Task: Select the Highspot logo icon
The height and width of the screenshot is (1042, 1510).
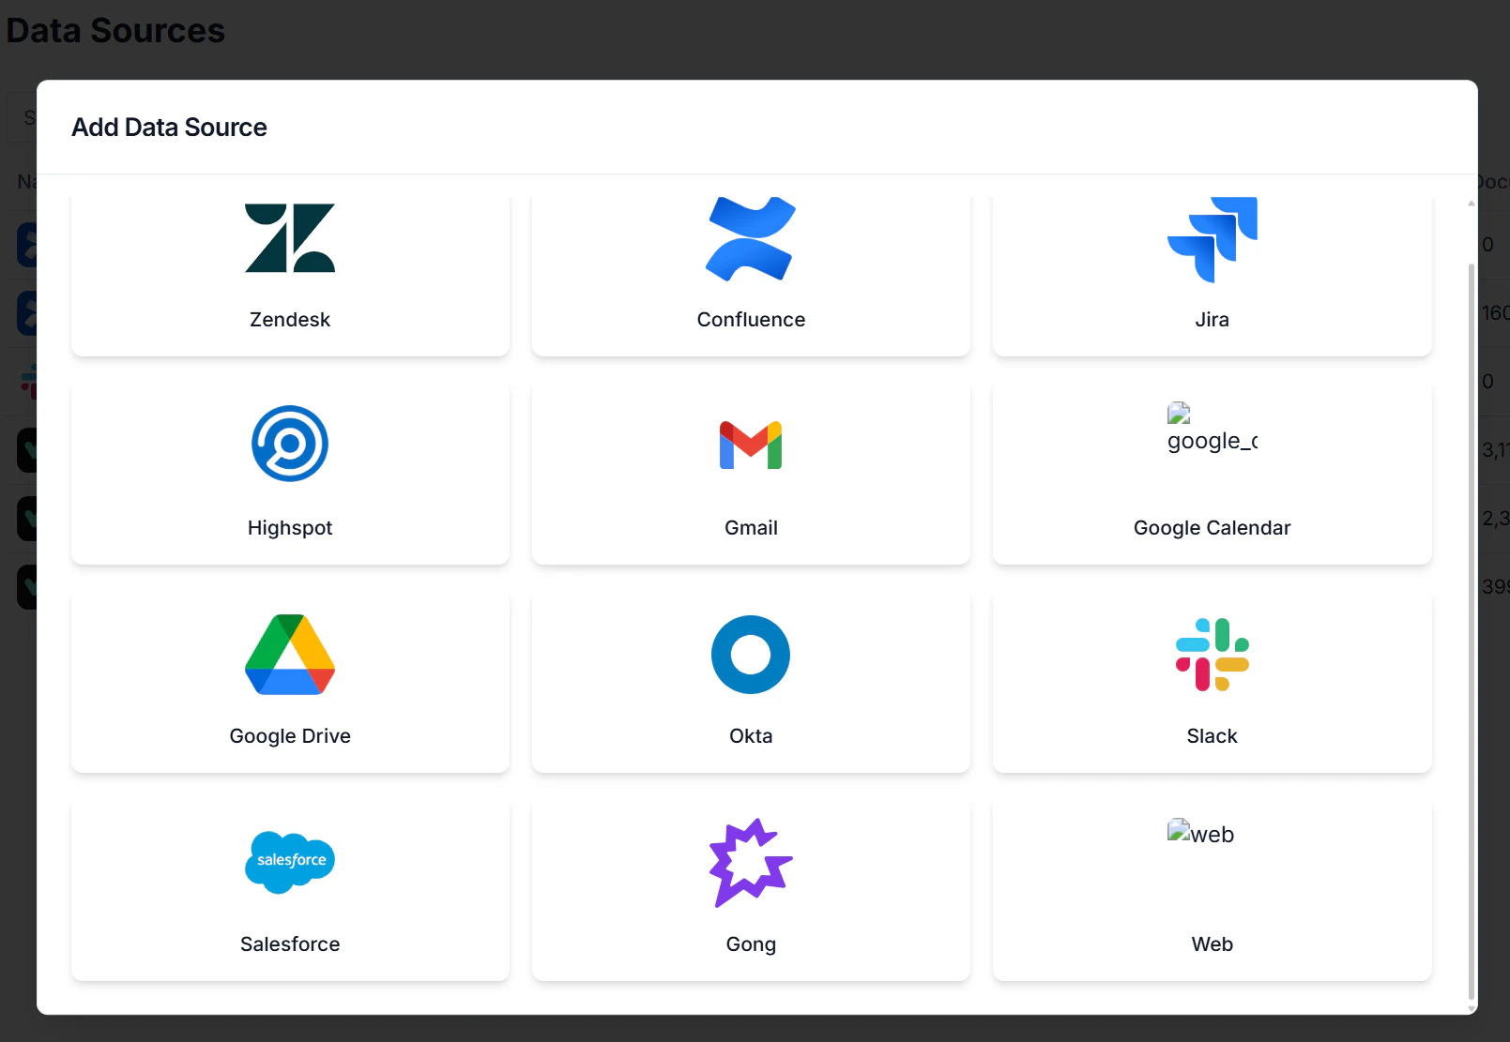Action: point(290,444)
